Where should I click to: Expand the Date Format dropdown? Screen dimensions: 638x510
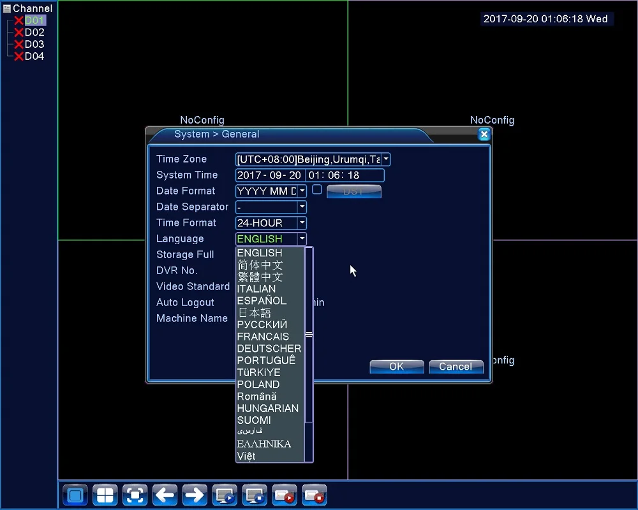click(x=302, y=191)
